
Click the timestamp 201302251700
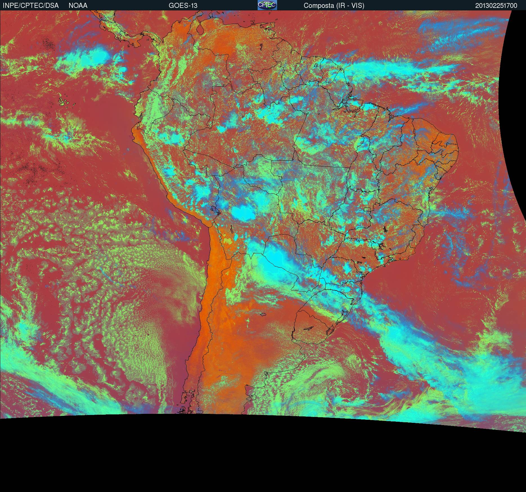[496, 6]
